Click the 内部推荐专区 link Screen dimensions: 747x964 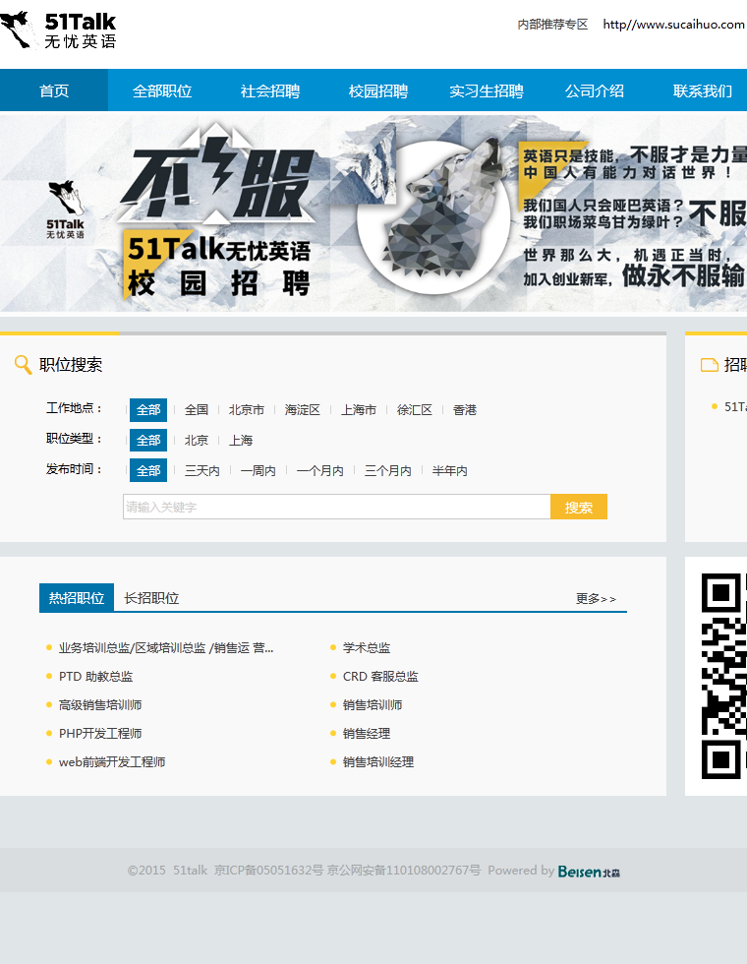tap(552, 24)
